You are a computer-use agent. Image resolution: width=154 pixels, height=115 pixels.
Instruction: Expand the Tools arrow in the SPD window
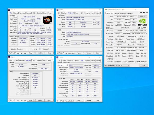coord(83,101)
